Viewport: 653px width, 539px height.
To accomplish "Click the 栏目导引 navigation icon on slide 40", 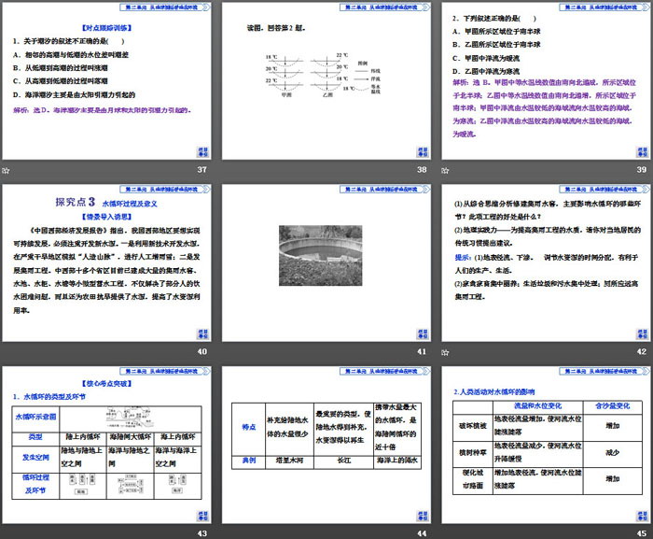I will [x=201, y=333].
